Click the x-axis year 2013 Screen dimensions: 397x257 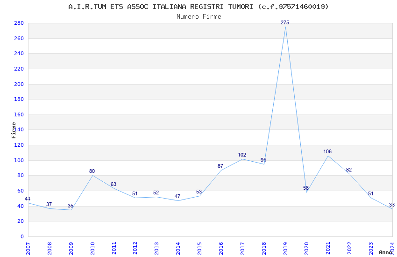157,249
